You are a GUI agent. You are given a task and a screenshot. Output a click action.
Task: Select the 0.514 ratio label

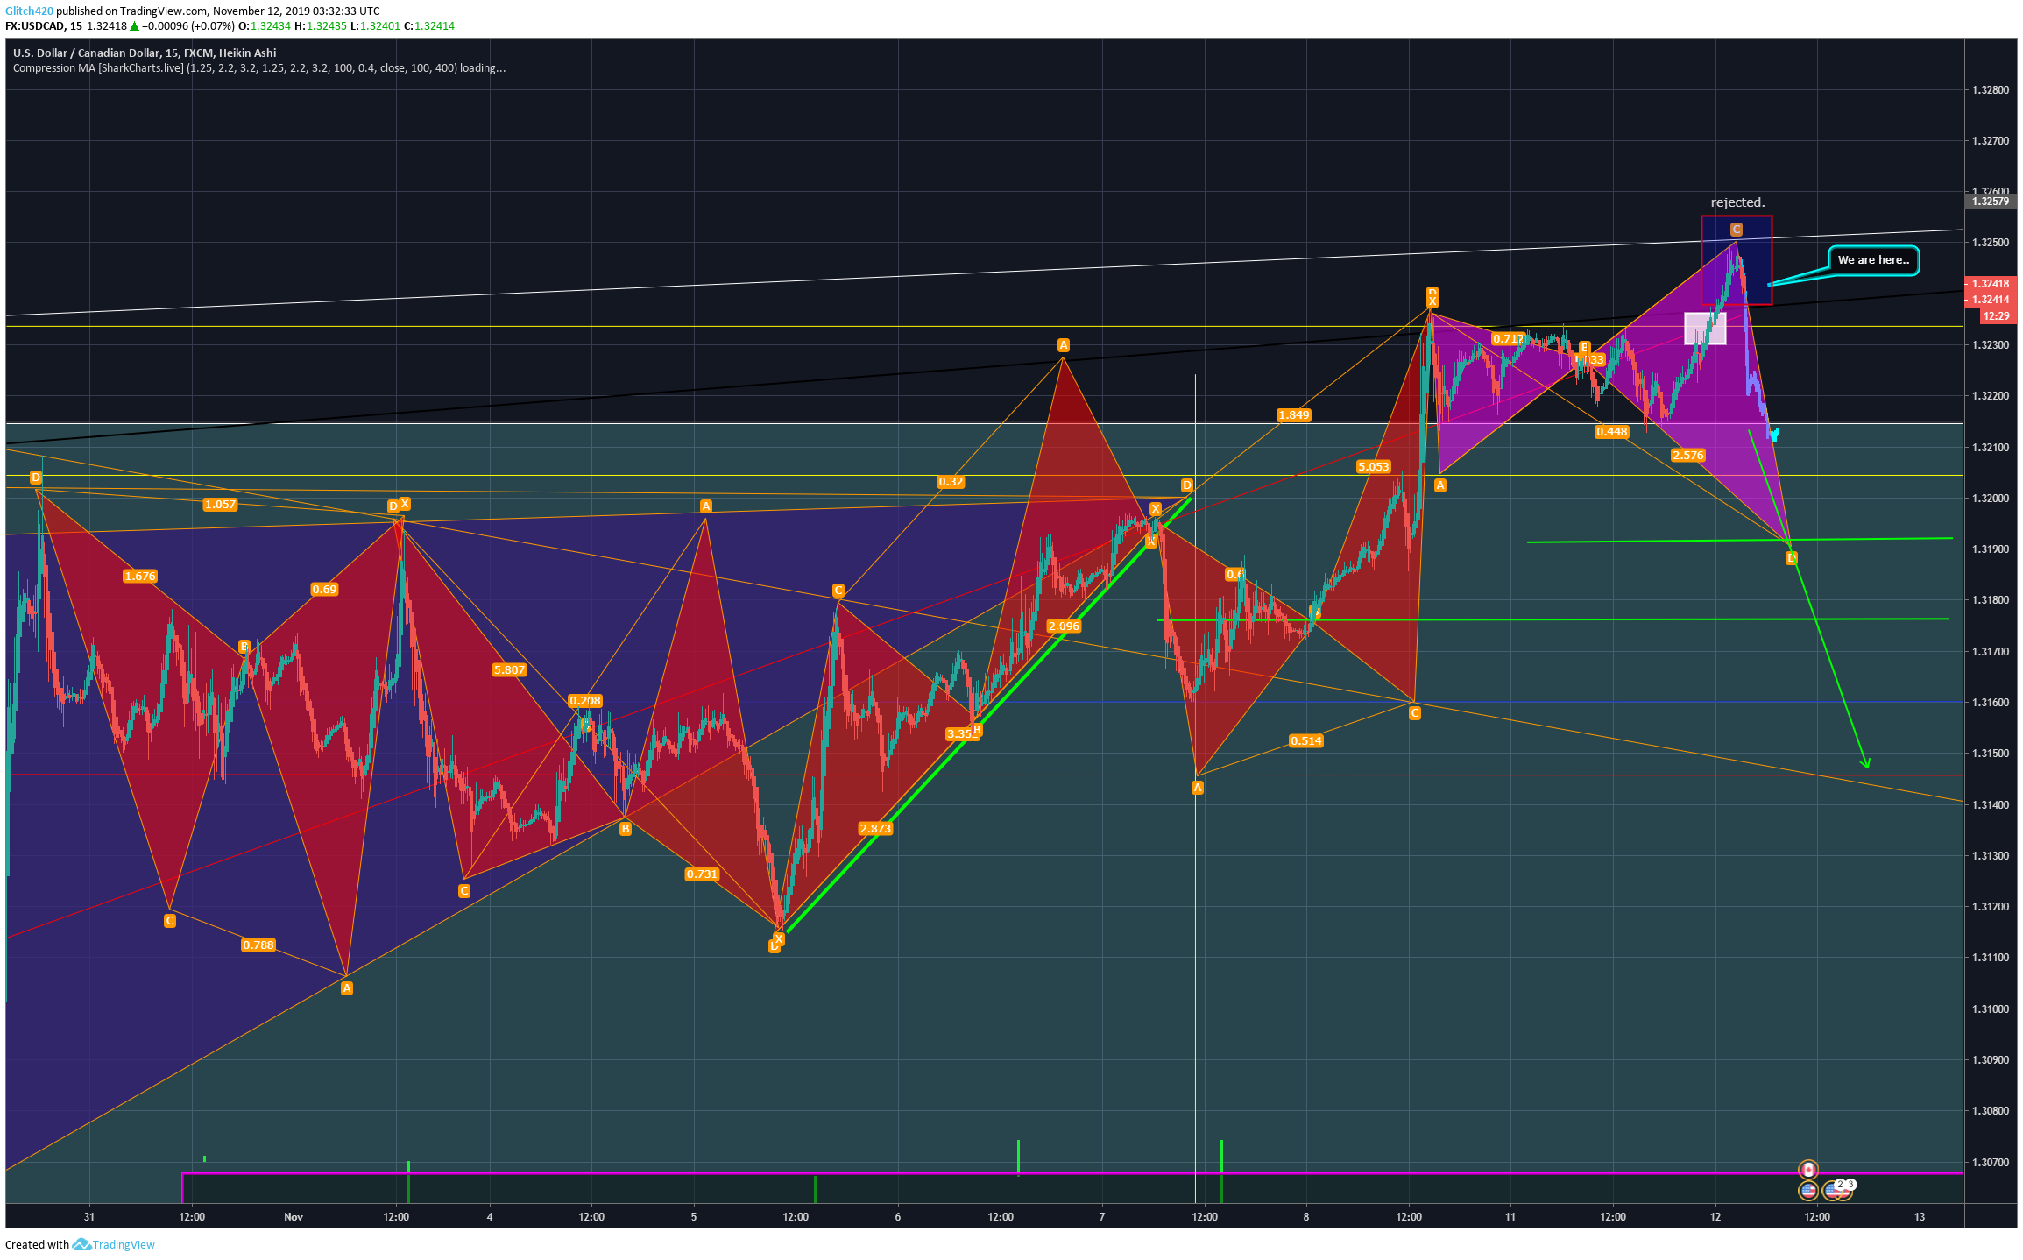tap(1305, 741)
